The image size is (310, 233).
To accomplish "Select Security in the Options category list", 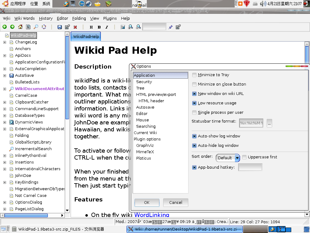I will coord(144,82).
